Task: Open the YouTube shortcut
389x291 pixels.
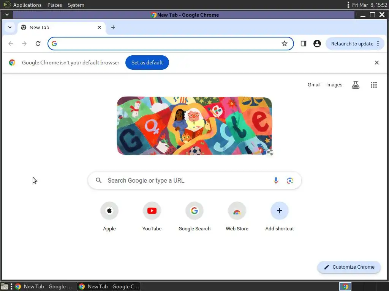Action: (152, 217)
